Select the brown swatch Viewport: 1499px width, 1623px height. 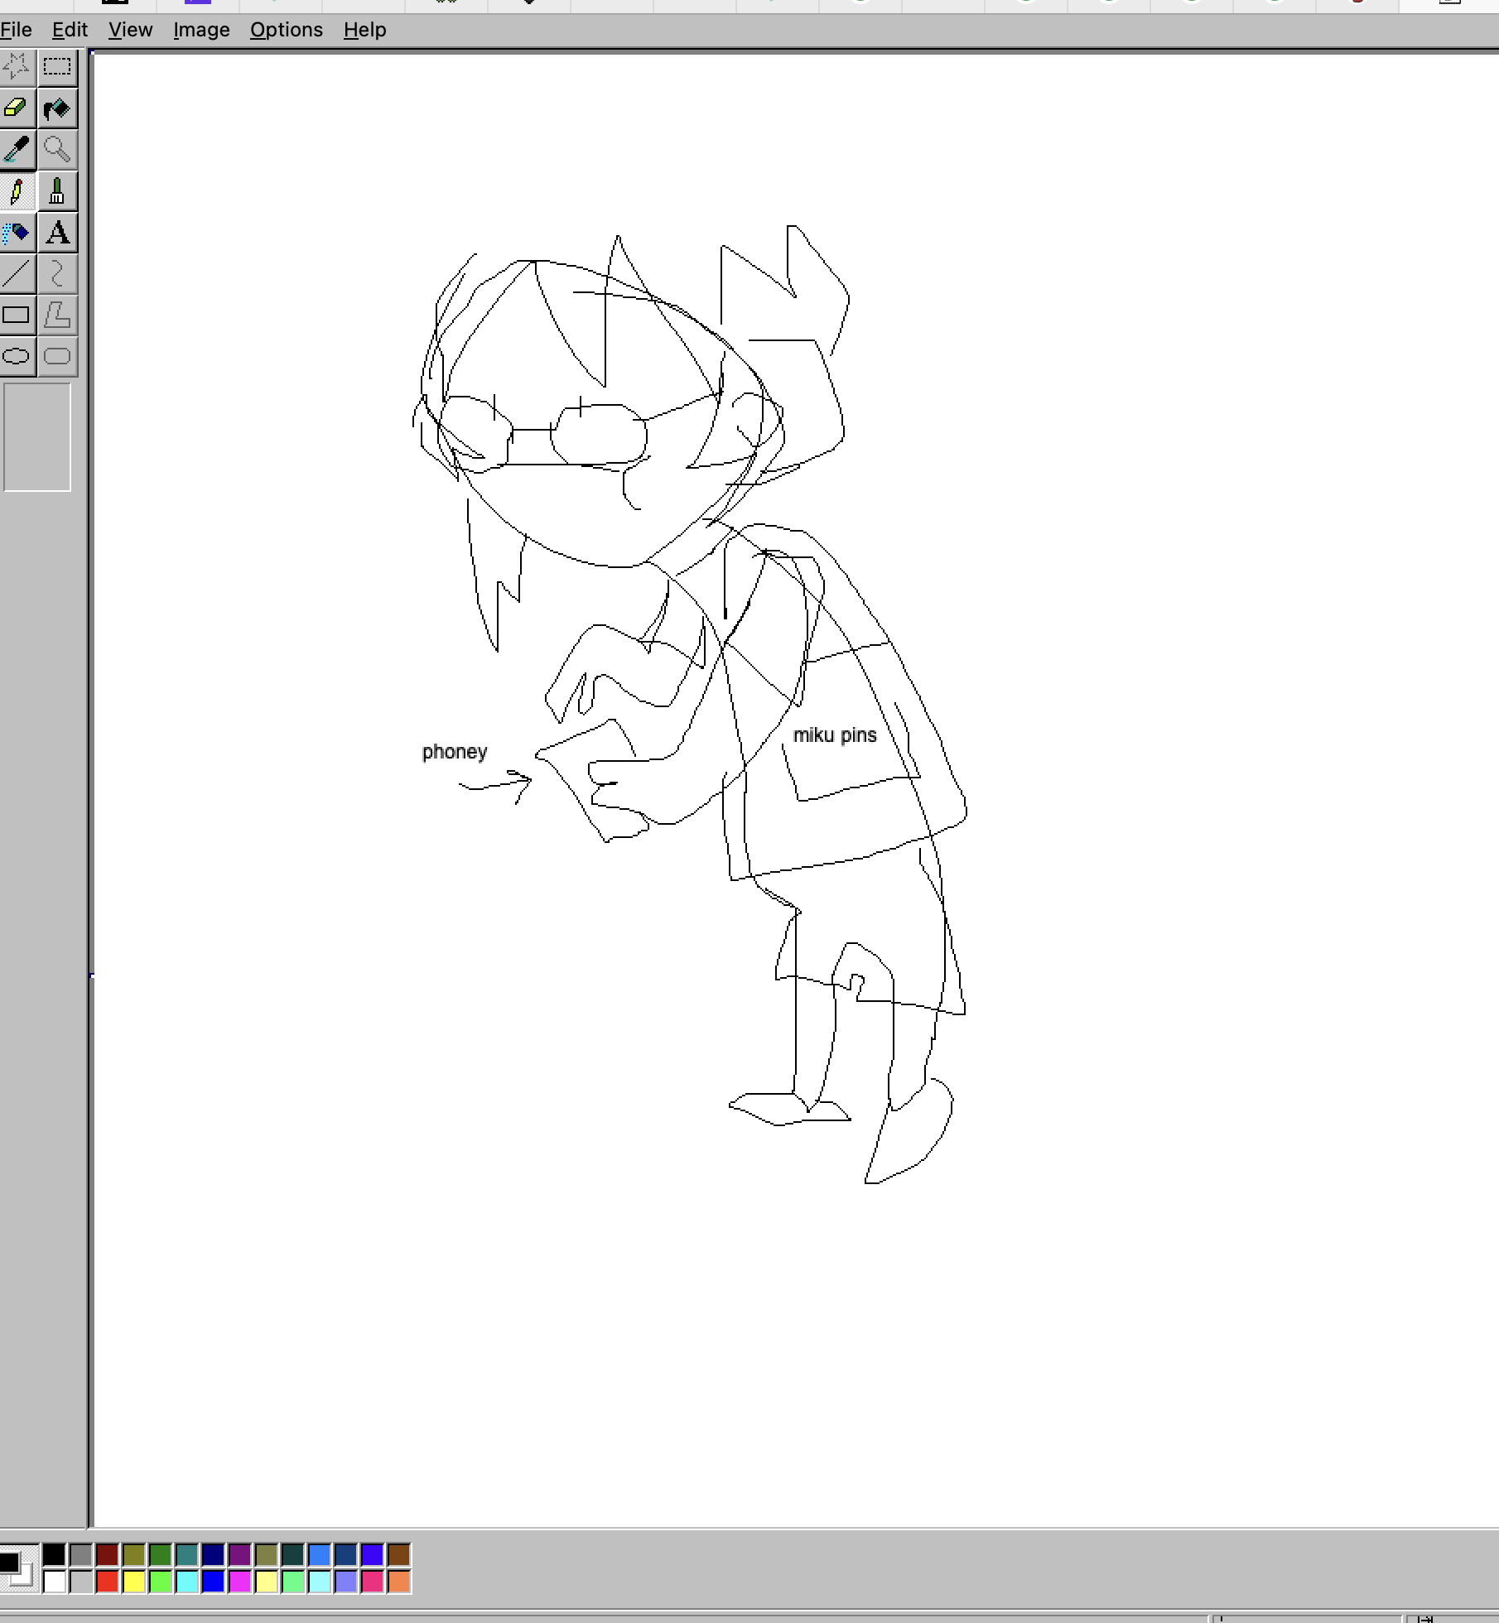[399, 1554]
